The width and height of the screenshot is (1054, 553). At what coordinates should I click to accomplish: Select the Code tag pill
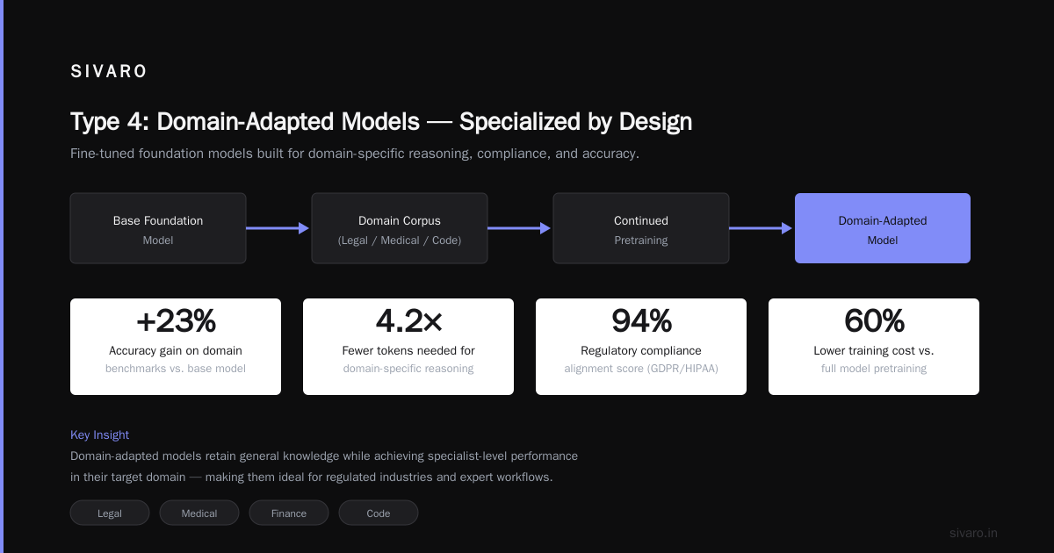point(379,513)
